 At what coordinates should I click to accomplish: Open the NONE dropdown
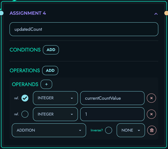tap(131, 130)
